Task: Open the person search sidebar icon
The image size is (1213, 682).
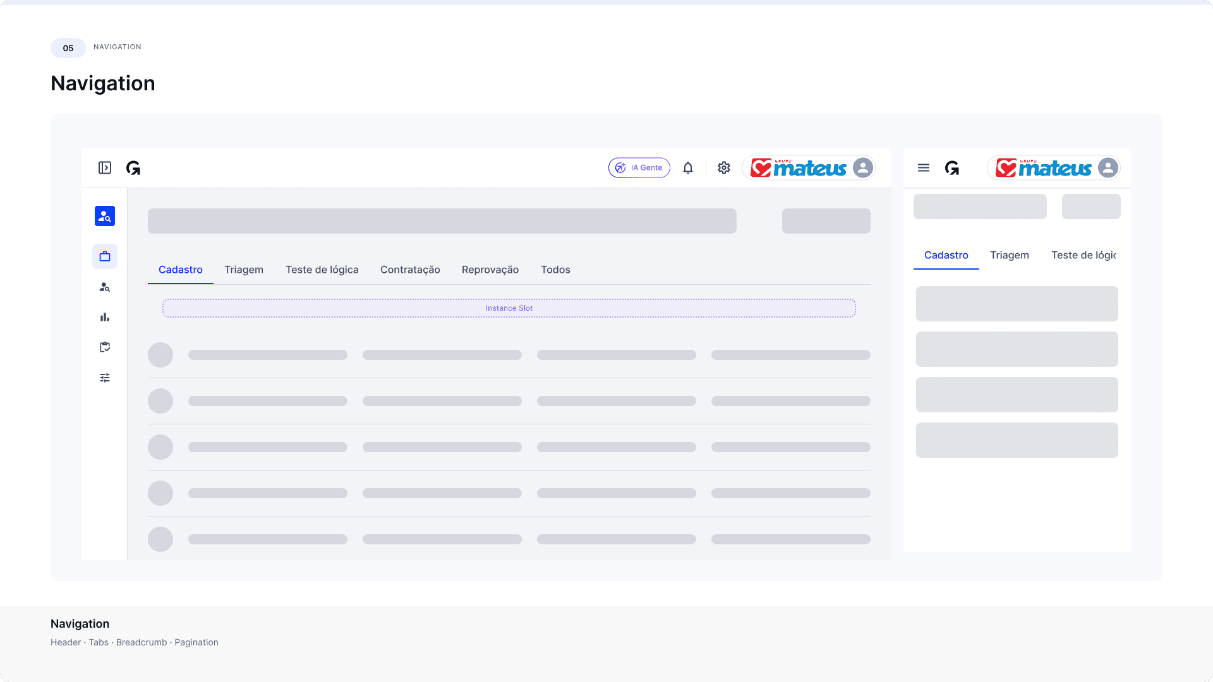Action: pos(105,287)
